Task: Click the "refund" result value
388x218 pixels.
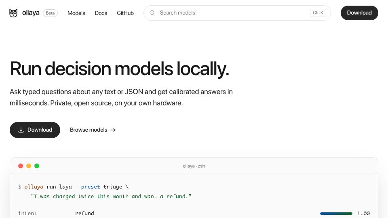Action: (84, 213)
